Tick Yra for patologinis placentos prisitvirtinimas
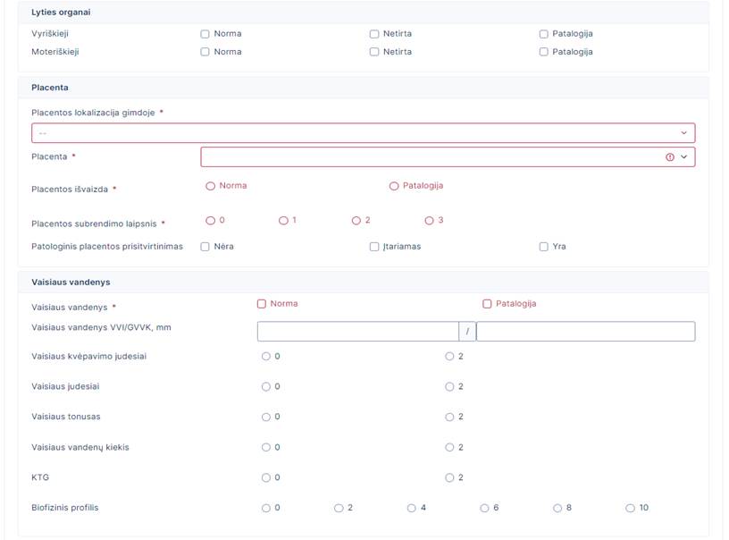 [544, 247]
